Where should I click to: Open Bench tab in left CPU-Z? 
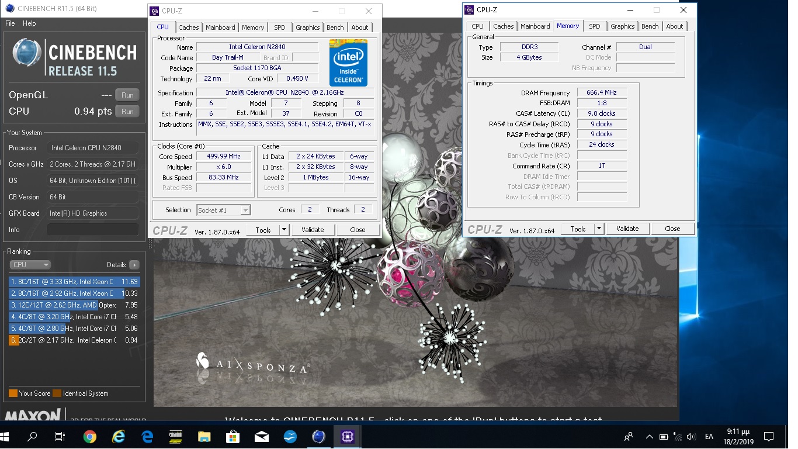pos(335,27)
